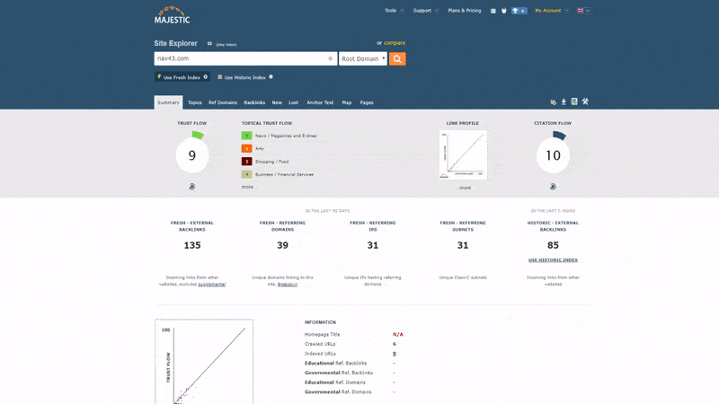This screenshot has width=719, height=404.
Task: Click the Majestic logo
Action: point(172,14)
